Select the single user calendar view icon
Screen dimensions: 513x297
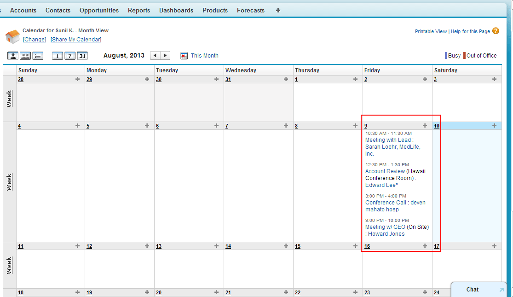[x=13, y=55]
